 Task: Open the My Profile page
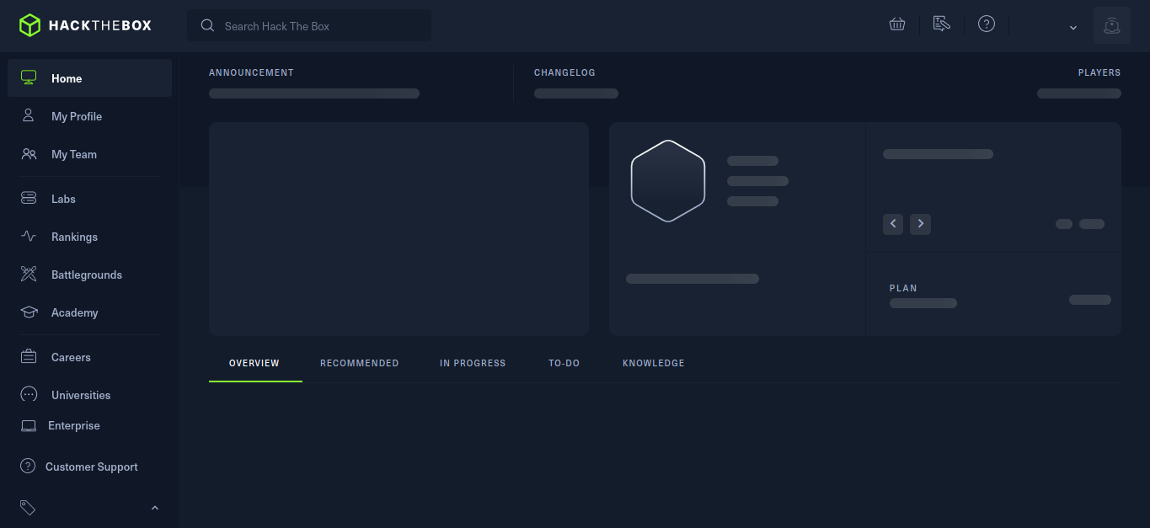coord(77,116)
